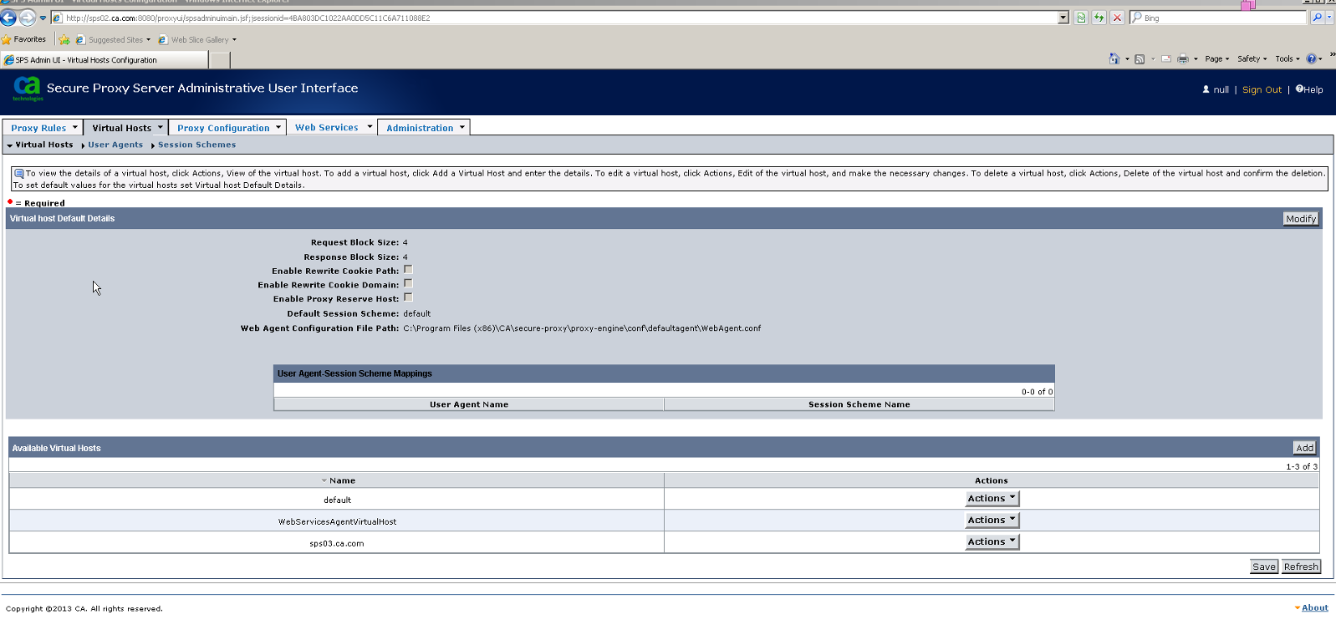The image size is (1336, 630).
Task: Click the Web Agent configuration file path
Action: [582, 328]
